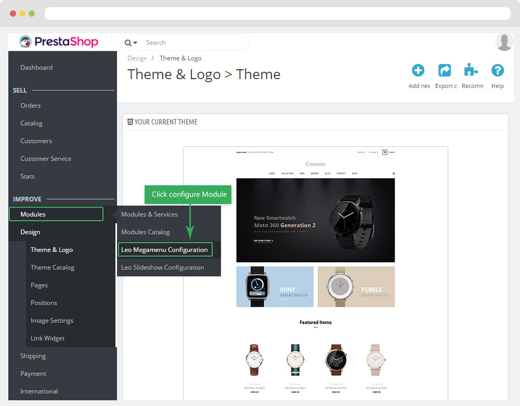Click the striped green-navy strap watch product
The width and height of the screenshot is (520, 406).
pyautogui.click(x=295, y=360)
